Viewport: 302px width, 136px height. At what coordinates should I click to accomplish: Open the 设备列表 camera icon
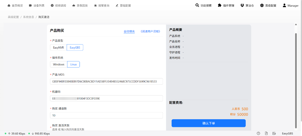[30, 6]
